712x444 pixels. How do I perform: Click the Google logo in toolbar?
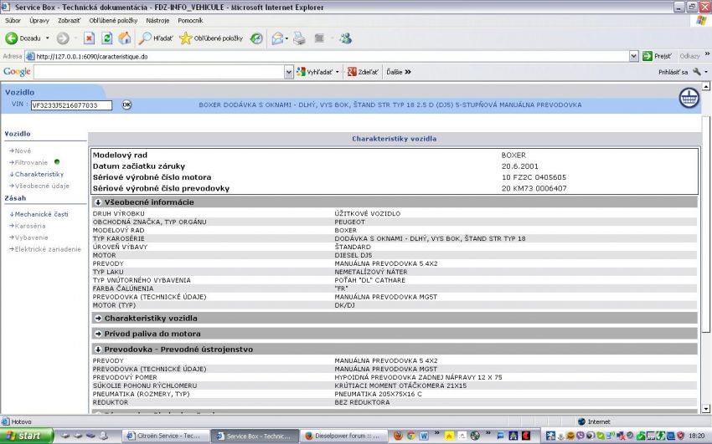coord(17,72)
